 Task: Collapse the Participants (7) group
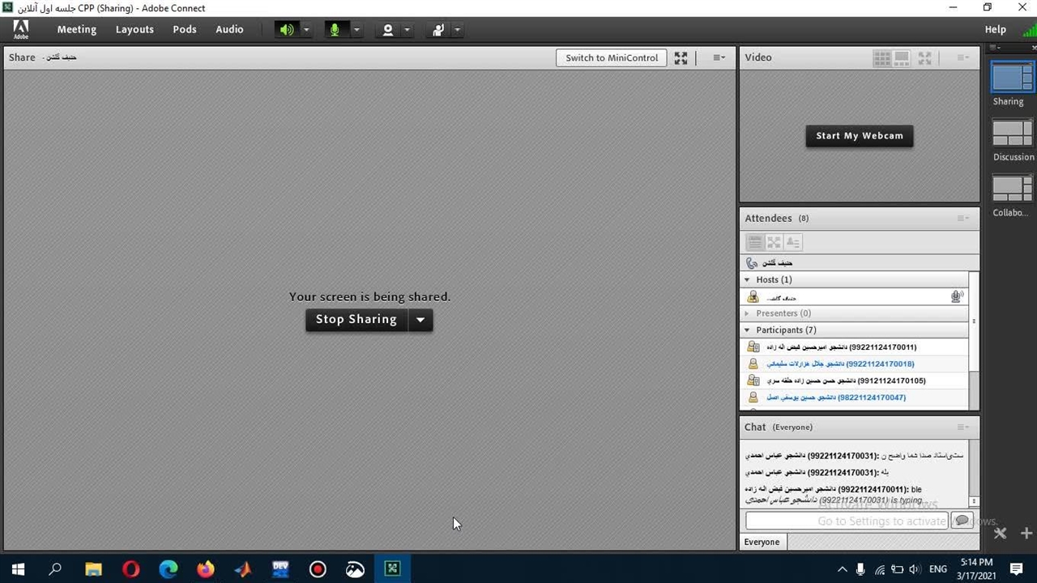pyautogui.click(x=747, y=330)
